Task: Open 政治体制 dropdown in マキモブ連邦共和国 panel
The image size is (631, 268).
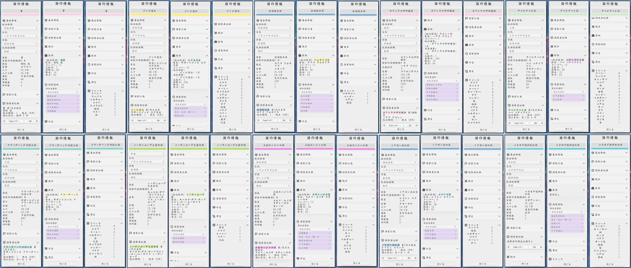Action: click(x=525, y=162)
